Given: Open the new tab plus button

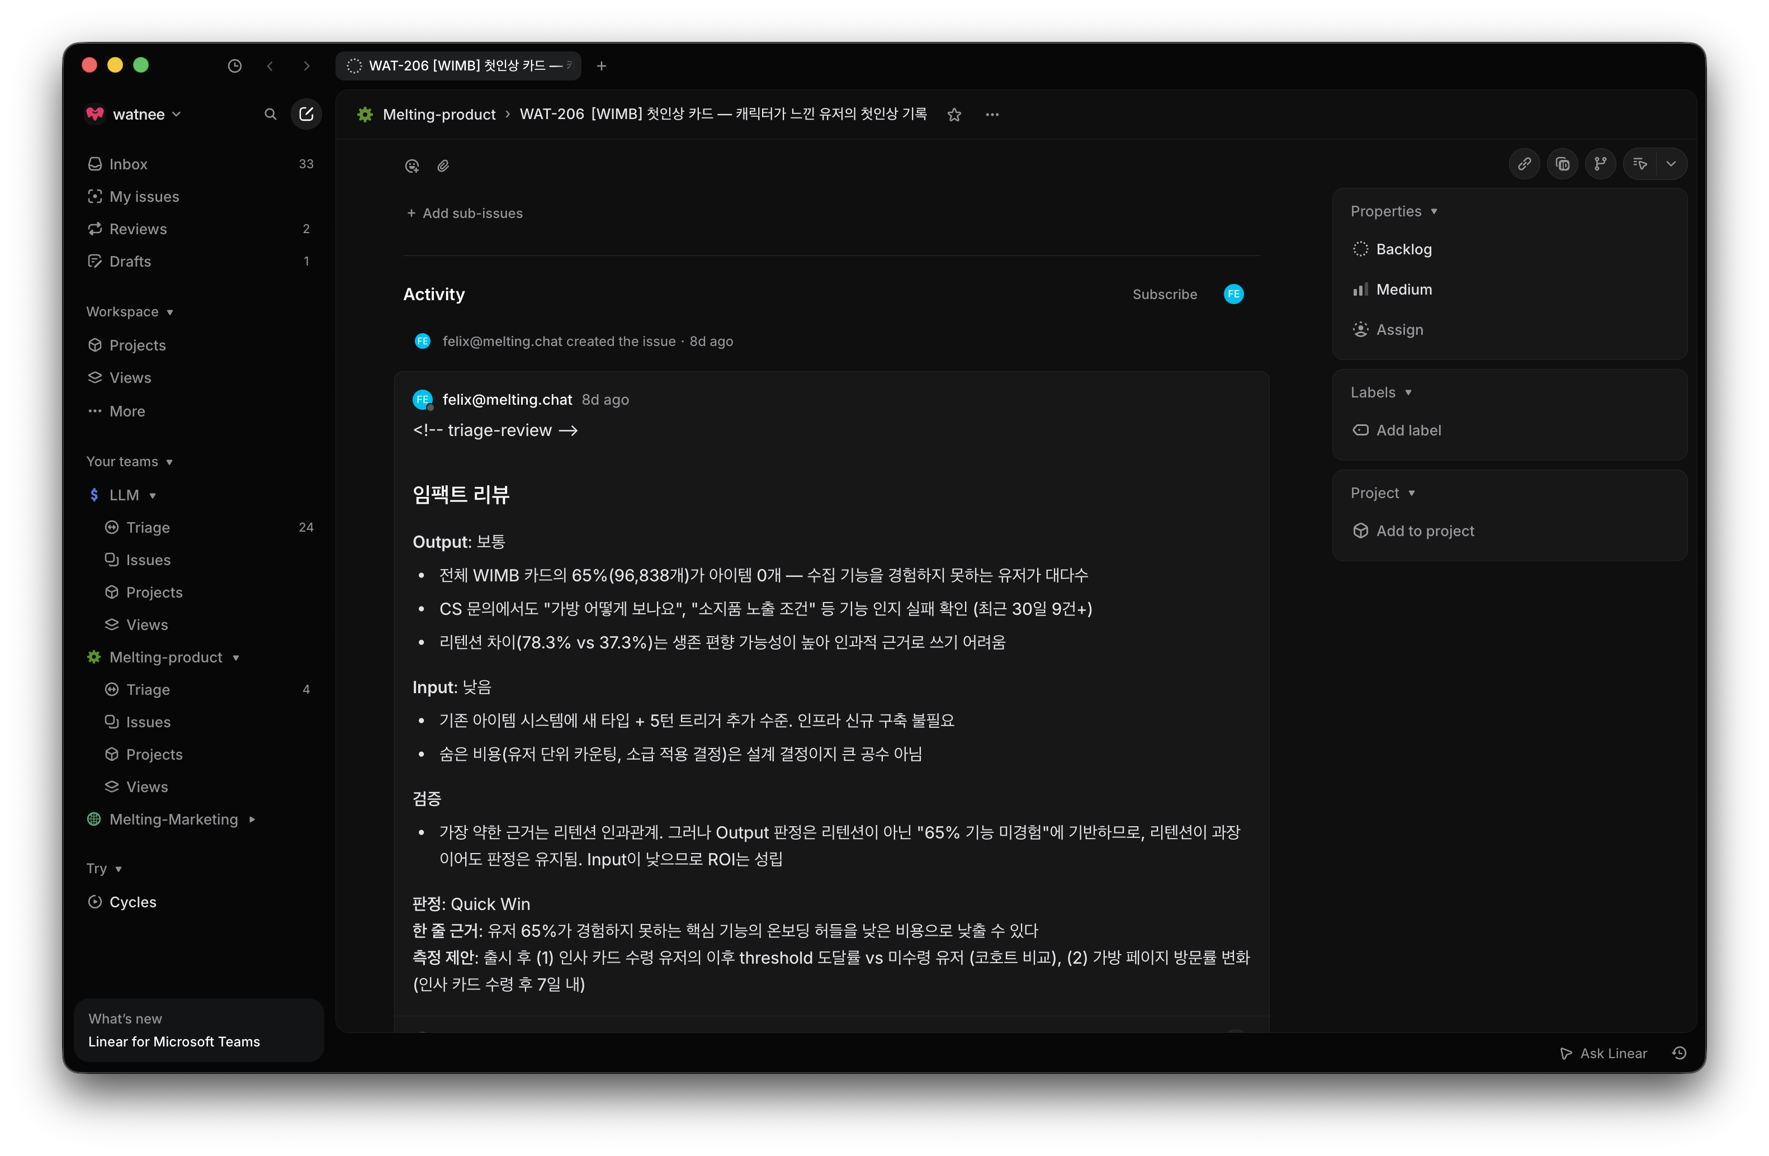Looking at the screenshot, I should click(x=601, y=65).
